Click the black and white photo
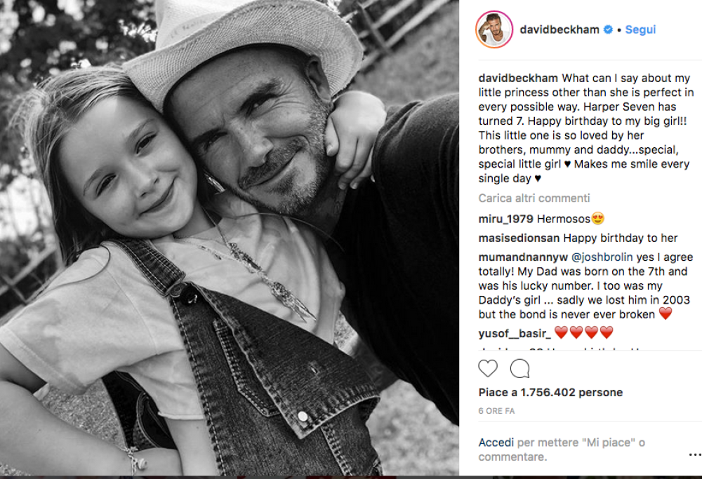This screenshot has height=479, width=702. (230, 238)
